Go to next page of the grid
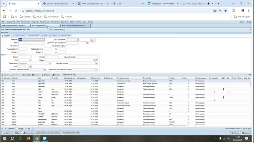254x143 pixels. [x=26, y=129]
